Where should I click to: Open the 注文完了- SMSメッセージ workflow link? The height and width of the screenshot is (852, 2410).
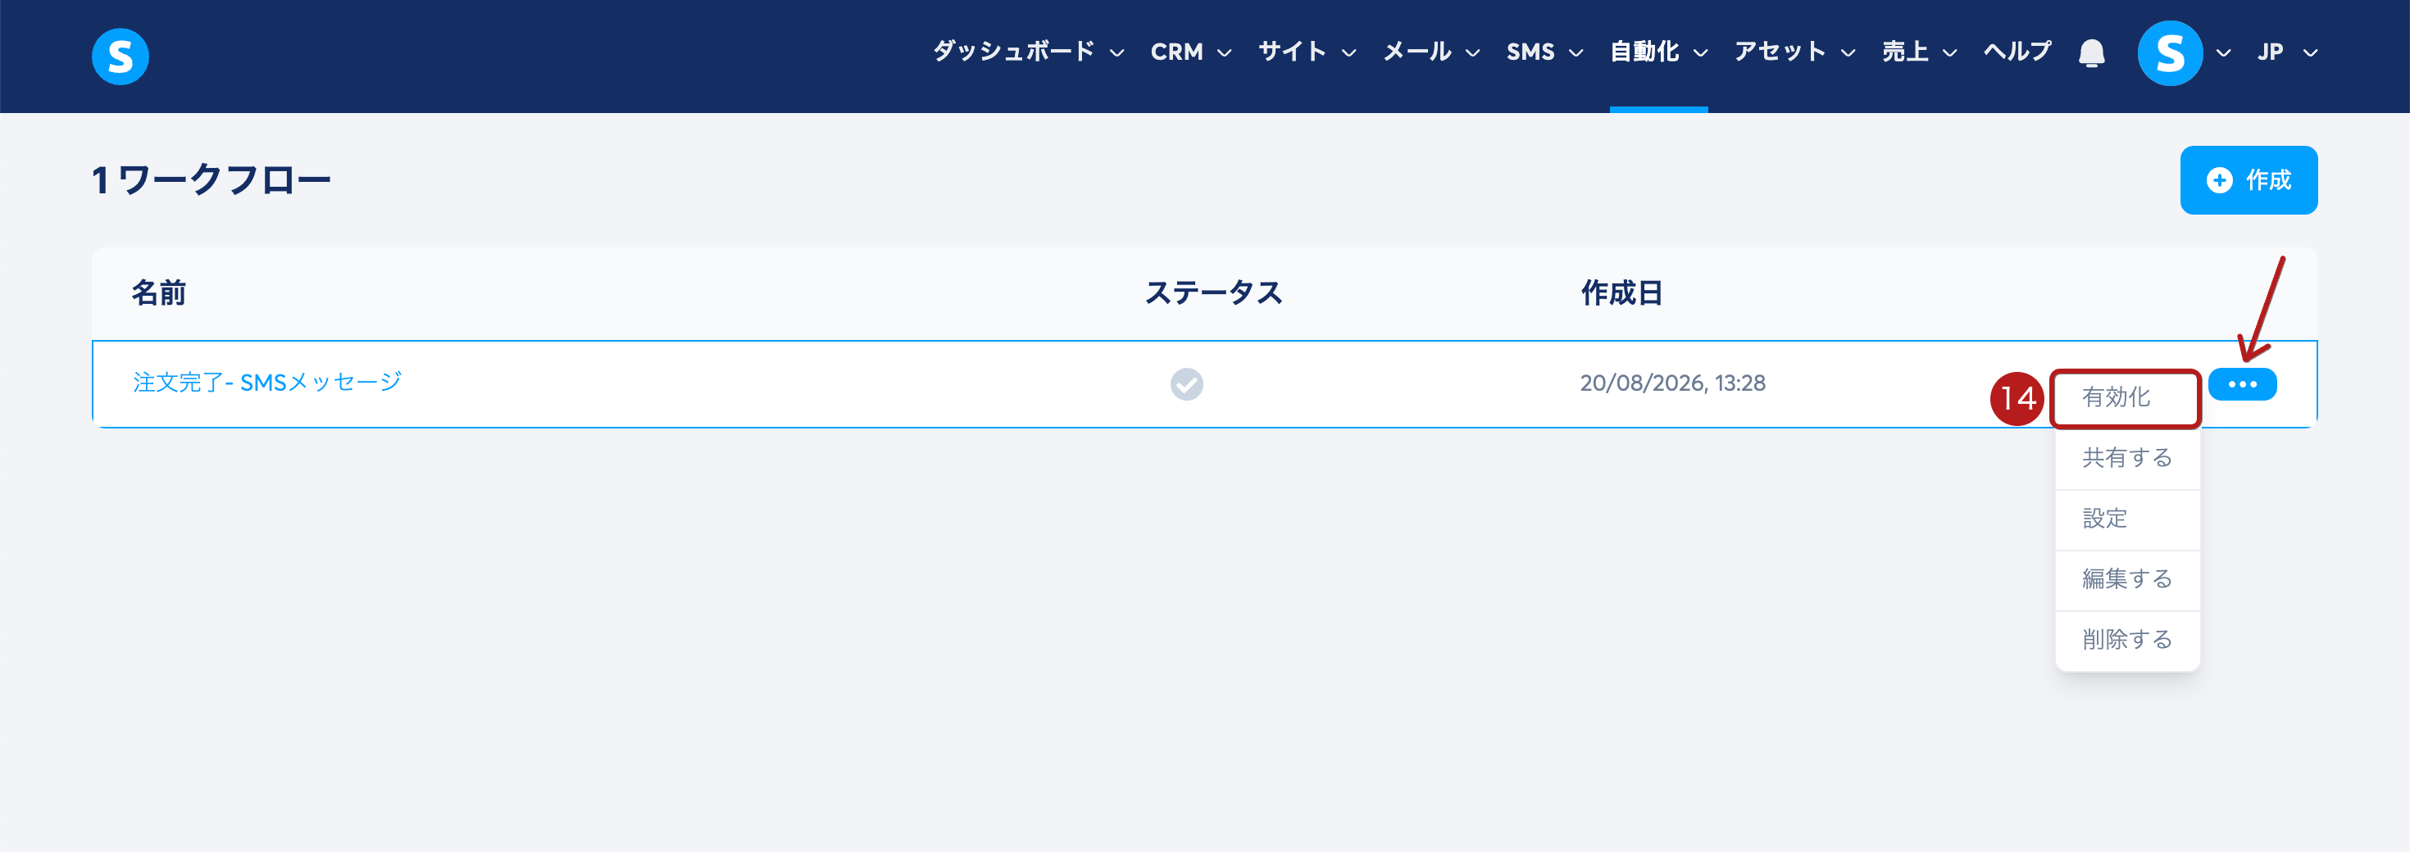(x=267, y=383)
